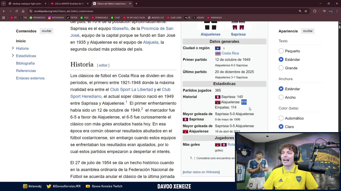The image size is (341, 191).
Task: Select Estándar text size
Action: (x=281, y=59)
